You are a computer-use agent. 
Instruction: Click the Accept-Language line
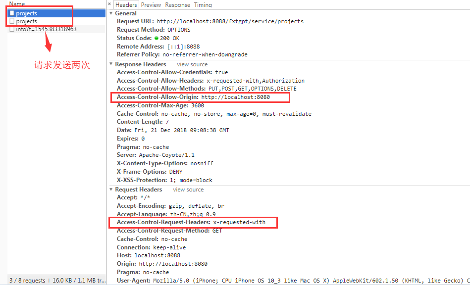[166, 214]
